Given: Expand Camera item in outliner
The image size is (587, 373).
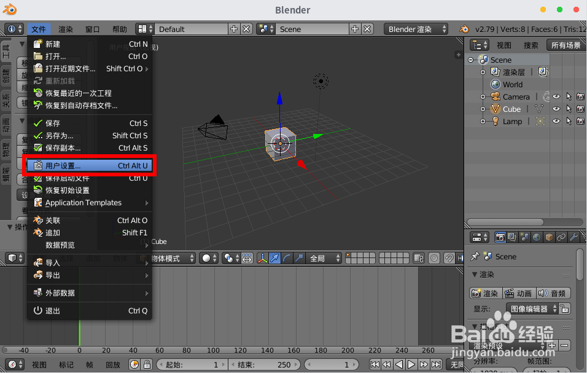Looking at the screenshot, I should (483, 96).
